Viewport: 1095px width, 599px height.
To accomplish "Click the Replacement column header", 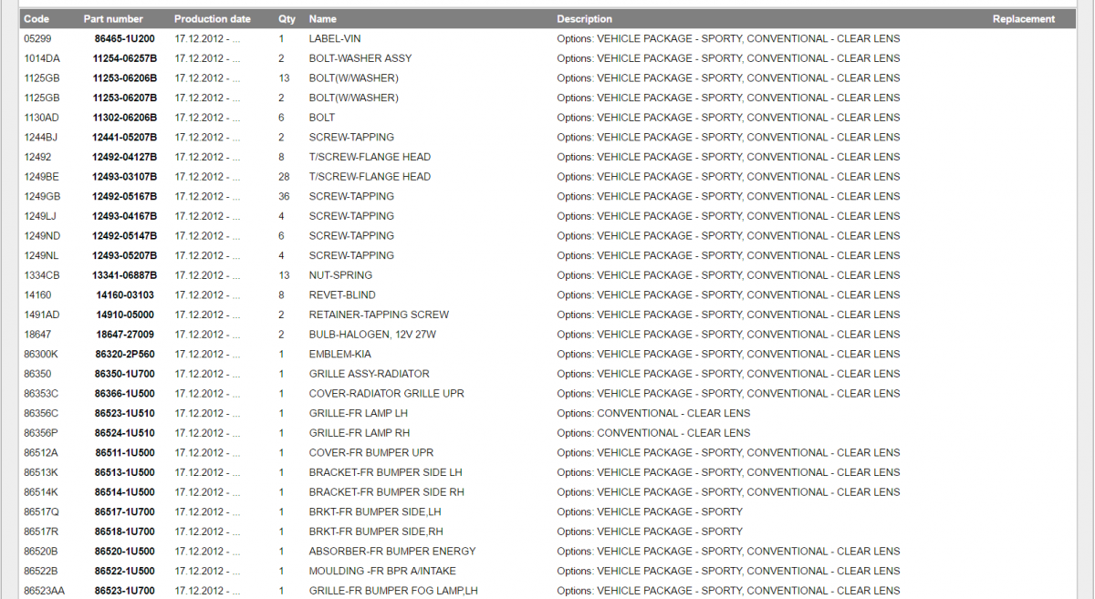I will (x=1024, y=19).
